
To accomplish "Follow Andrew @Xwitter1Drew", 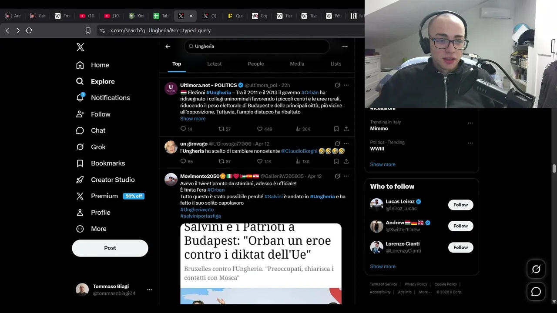I will click(460, 226).
